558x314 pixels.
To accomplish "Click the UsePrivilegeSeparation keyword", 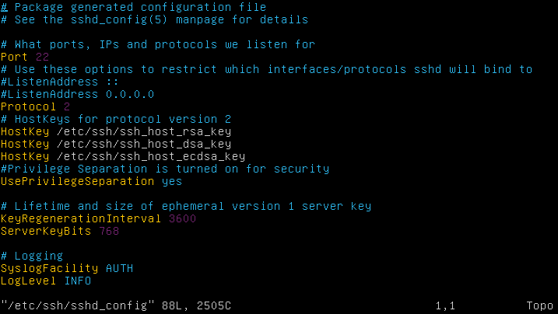I will click(x=77, y=181).
